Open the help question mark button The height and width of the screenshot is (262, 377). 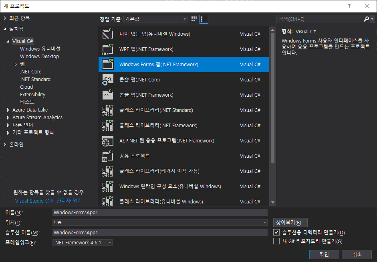(349, 6)
